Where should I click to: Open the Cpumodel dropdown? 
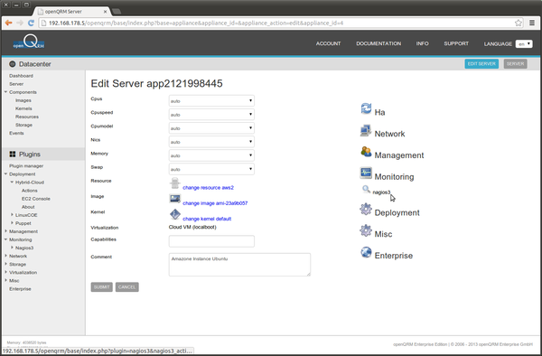click(211, 128)
